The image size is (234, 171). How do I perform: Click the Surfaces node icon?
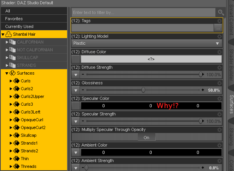tap(12, 73)
